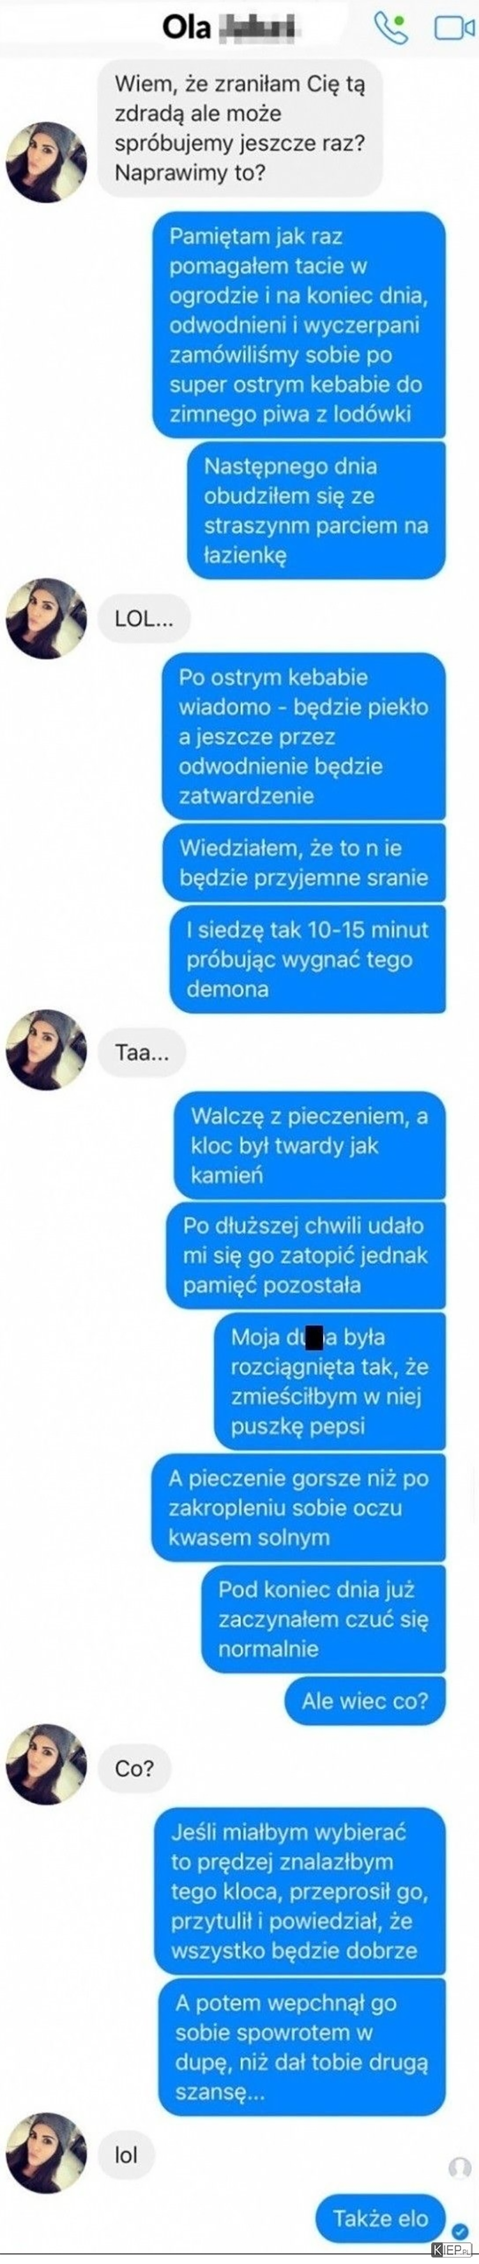Select the "Także elo" message bubble
The height and width of the screenshot is (2264, 479).
(x=381, y=2218)
